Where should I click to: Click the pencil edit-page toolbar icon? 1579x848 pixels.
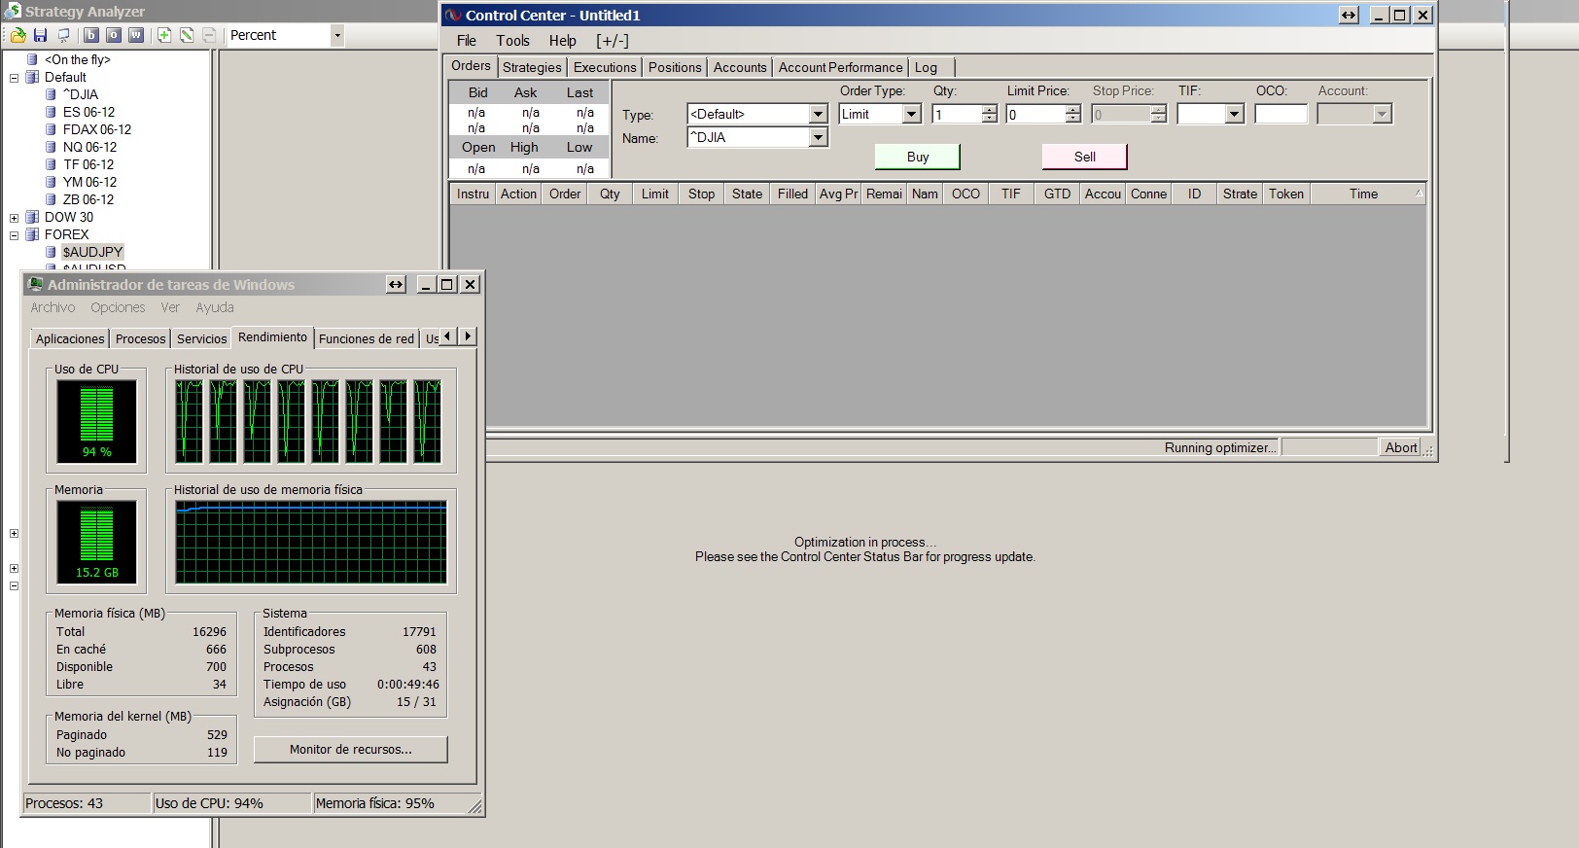click(x=187, y=35)
